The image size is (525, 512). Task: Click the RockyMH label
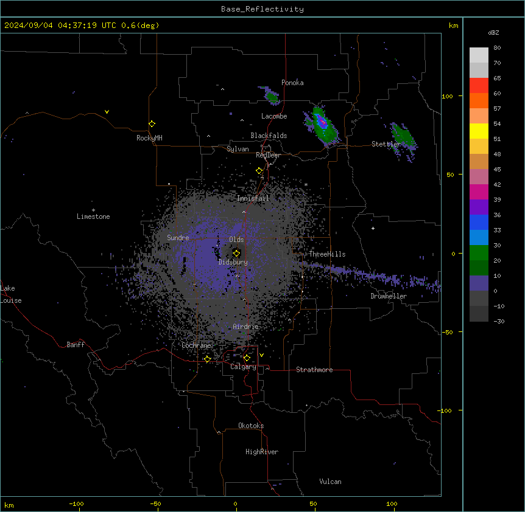149,138
